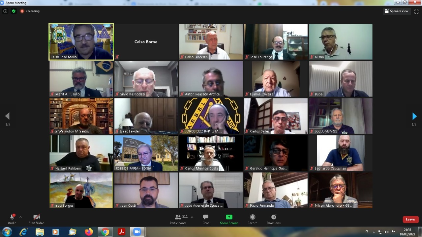Expand the Participants options arrow
422x237 pixels.
[192, 217]
